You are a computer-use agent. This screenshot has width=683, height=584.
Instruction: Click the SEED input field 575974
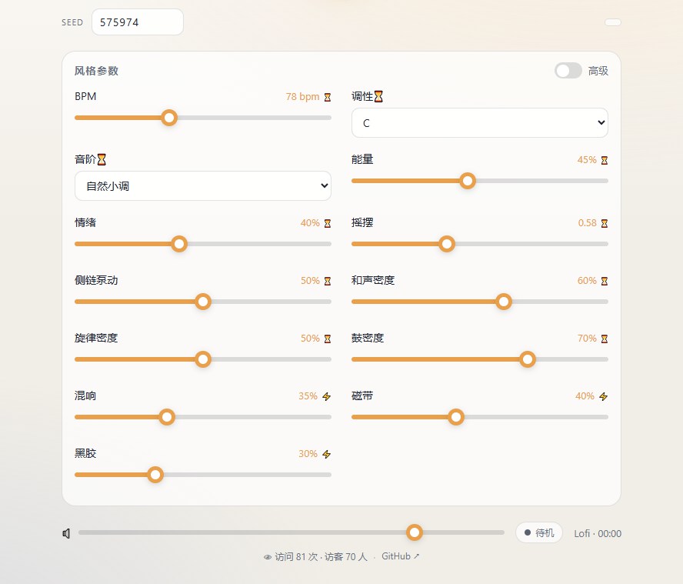tap(138, 22)
